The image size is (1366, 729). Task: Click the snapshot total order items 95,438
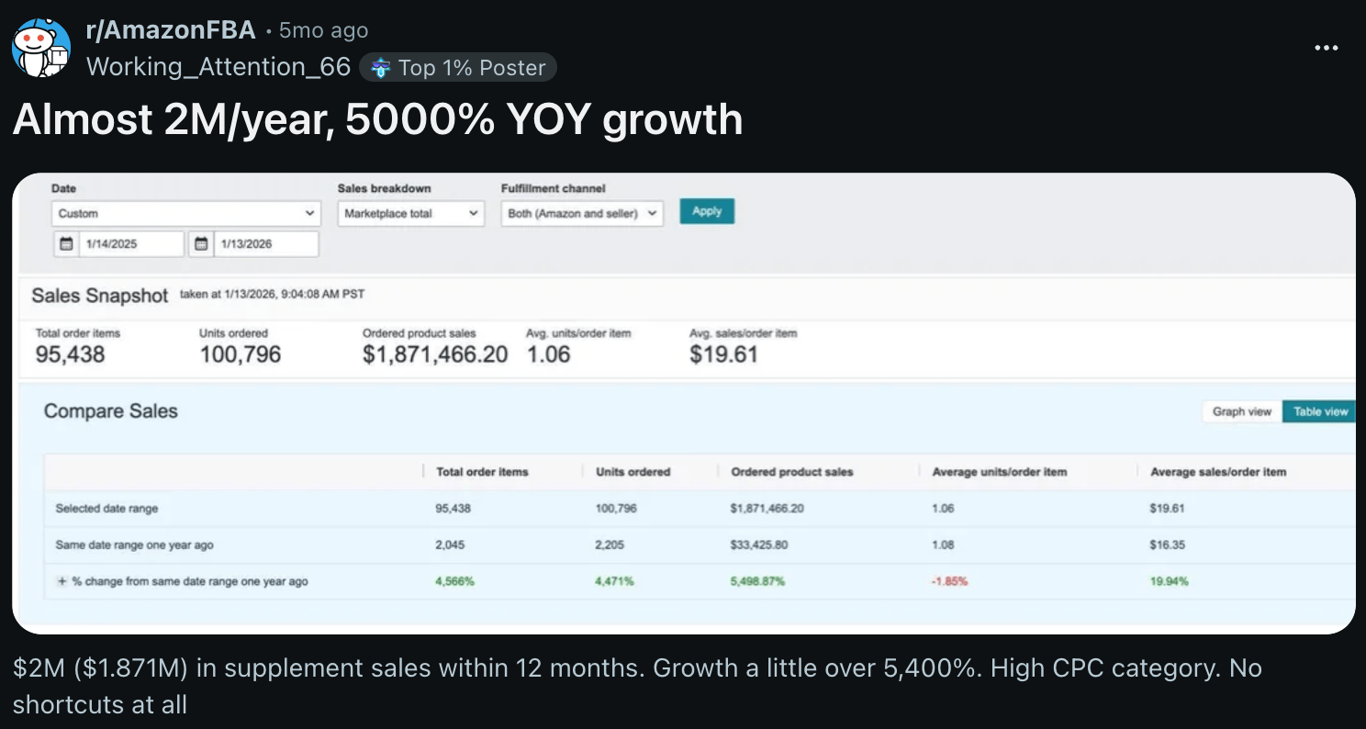(71, 354)
